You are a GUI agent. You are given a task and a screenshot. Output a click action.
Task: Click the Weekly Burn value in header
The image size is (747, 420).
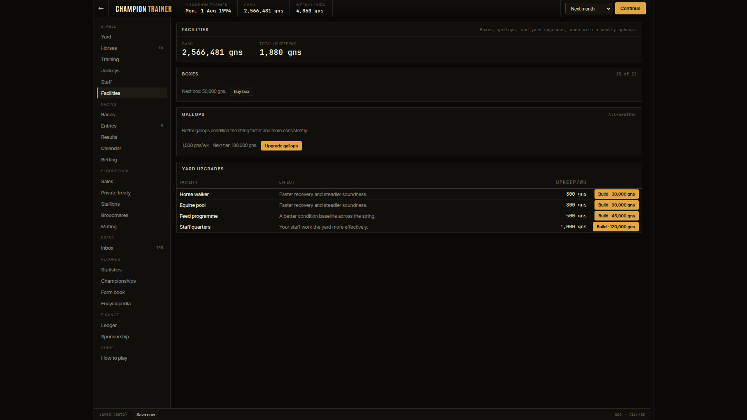[x=310, y=11]
